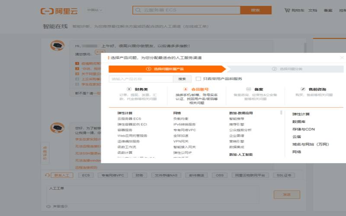Screen dimensions: 346x216
Task: Go to step 1 选择问题所属产品
Action: (167, 69)
